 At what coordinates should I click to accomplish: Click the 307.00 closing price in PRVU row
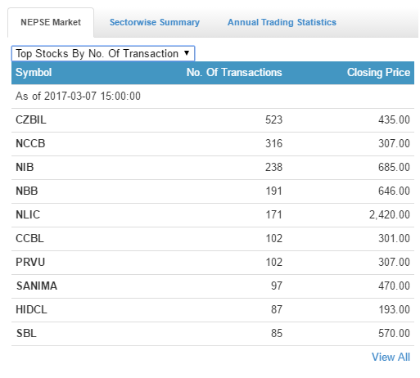pos(394,262)
